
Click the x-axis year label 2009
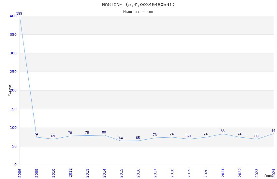pyautogui.click(x=36, y=173)
